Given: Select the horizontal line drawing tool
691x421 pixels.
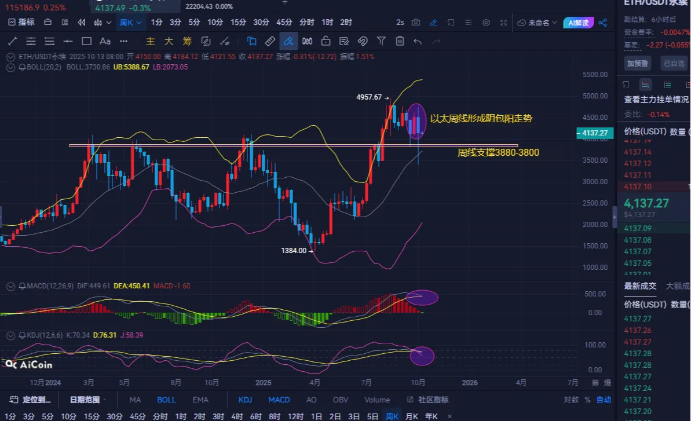Looking at the screenshot, I should [68, 41].
